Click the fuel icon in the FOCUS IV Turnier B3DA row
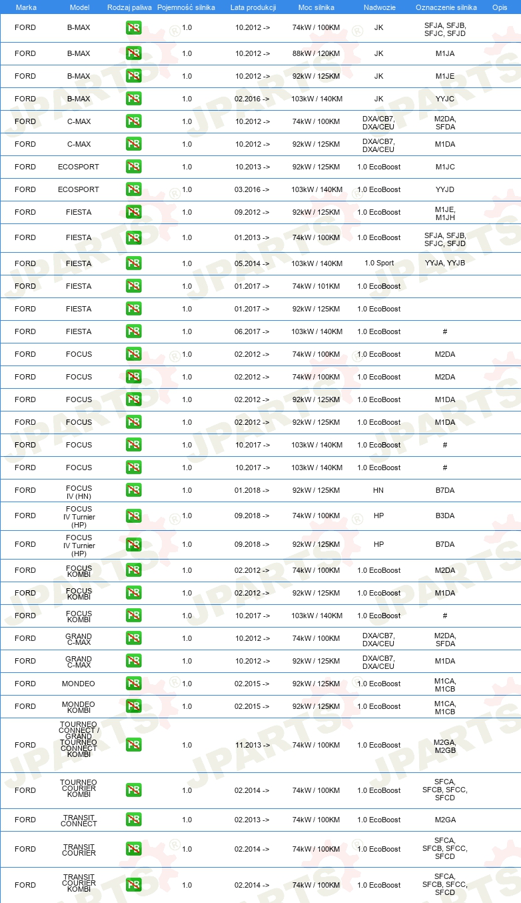Image resolution: width=521 pixels, height=903 pixels. tap(134, 516)
